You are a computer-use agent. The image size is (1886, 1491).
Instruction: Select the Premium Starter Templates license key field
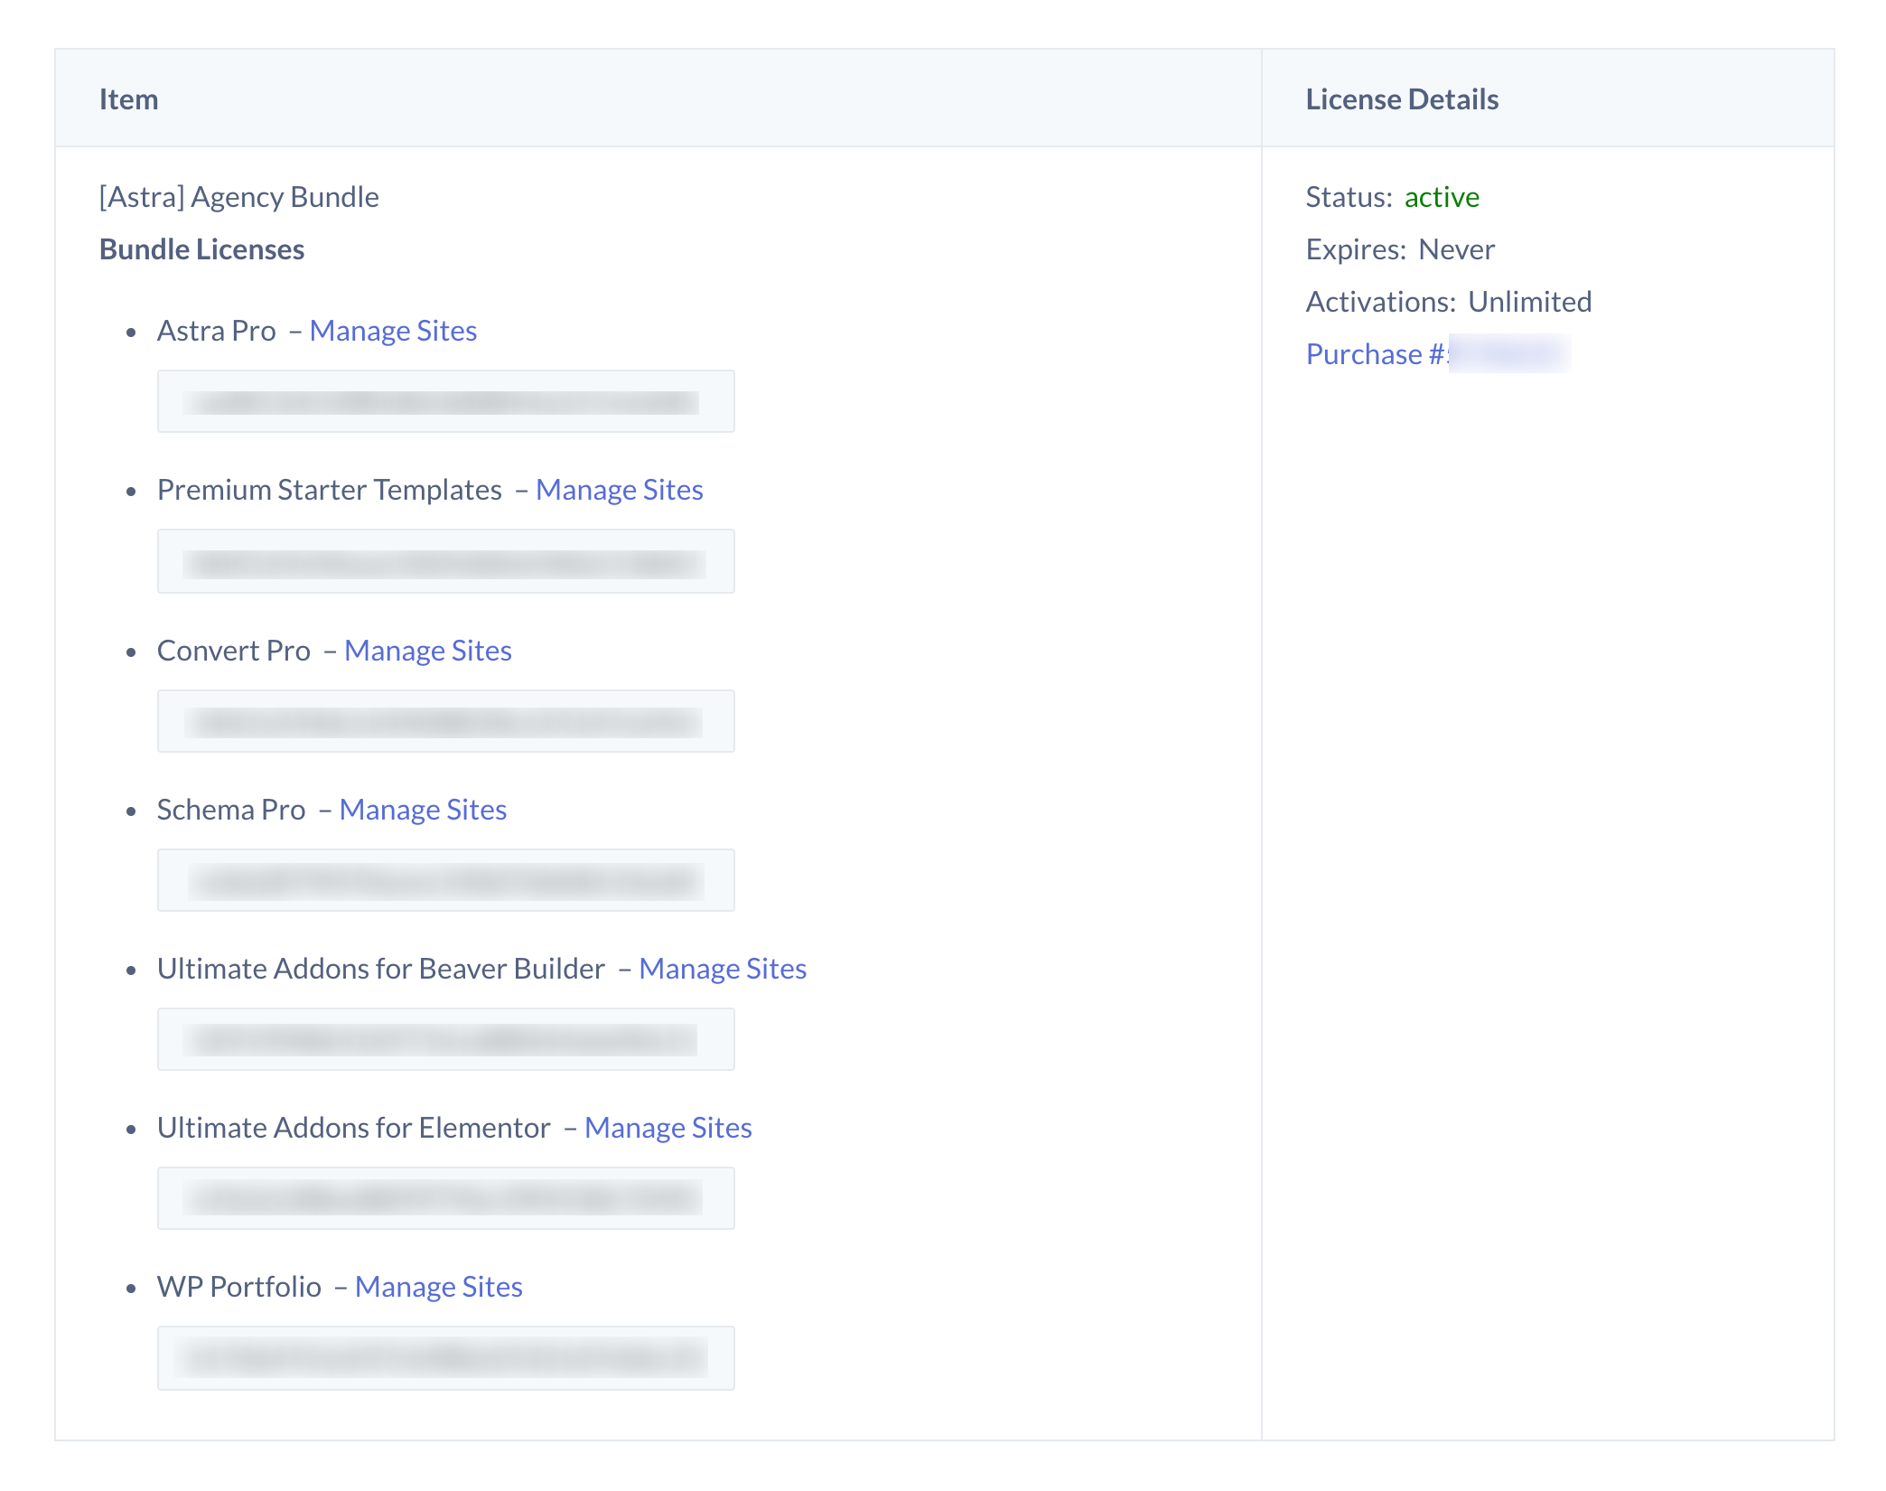point(445,561)
